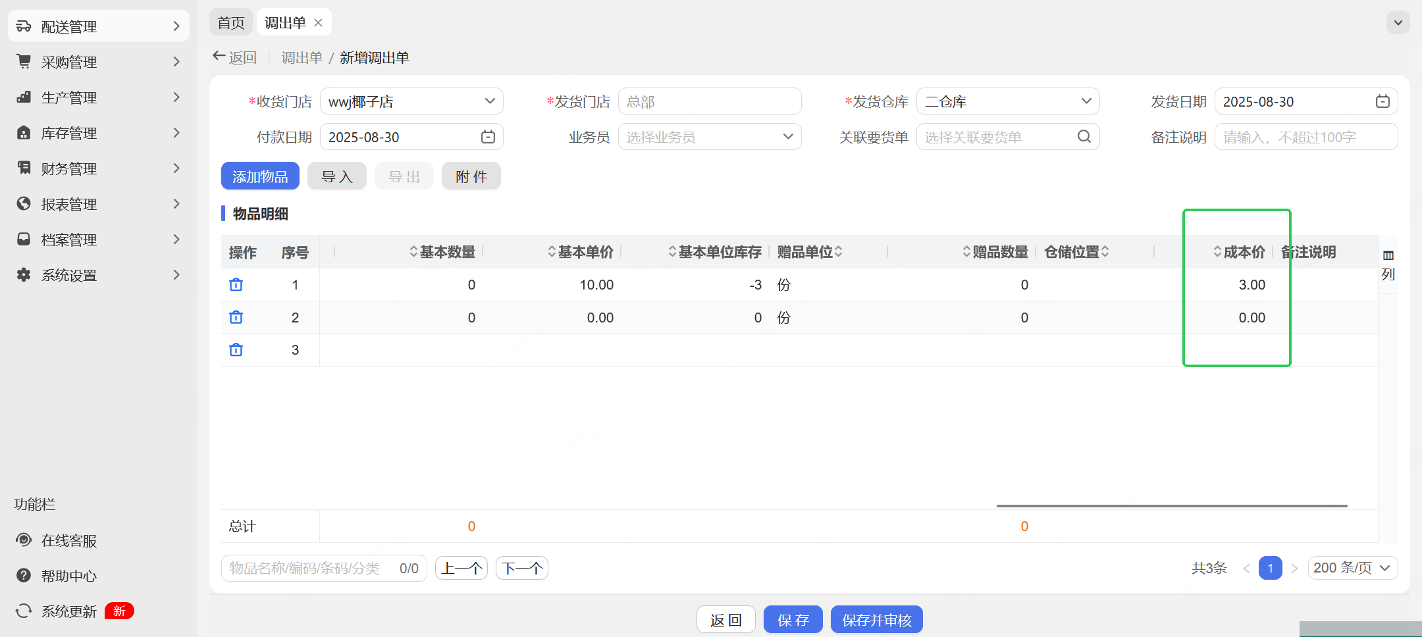Click the back arrow 返回 icon
1422x637 pixels.
(x=219, y=57)
